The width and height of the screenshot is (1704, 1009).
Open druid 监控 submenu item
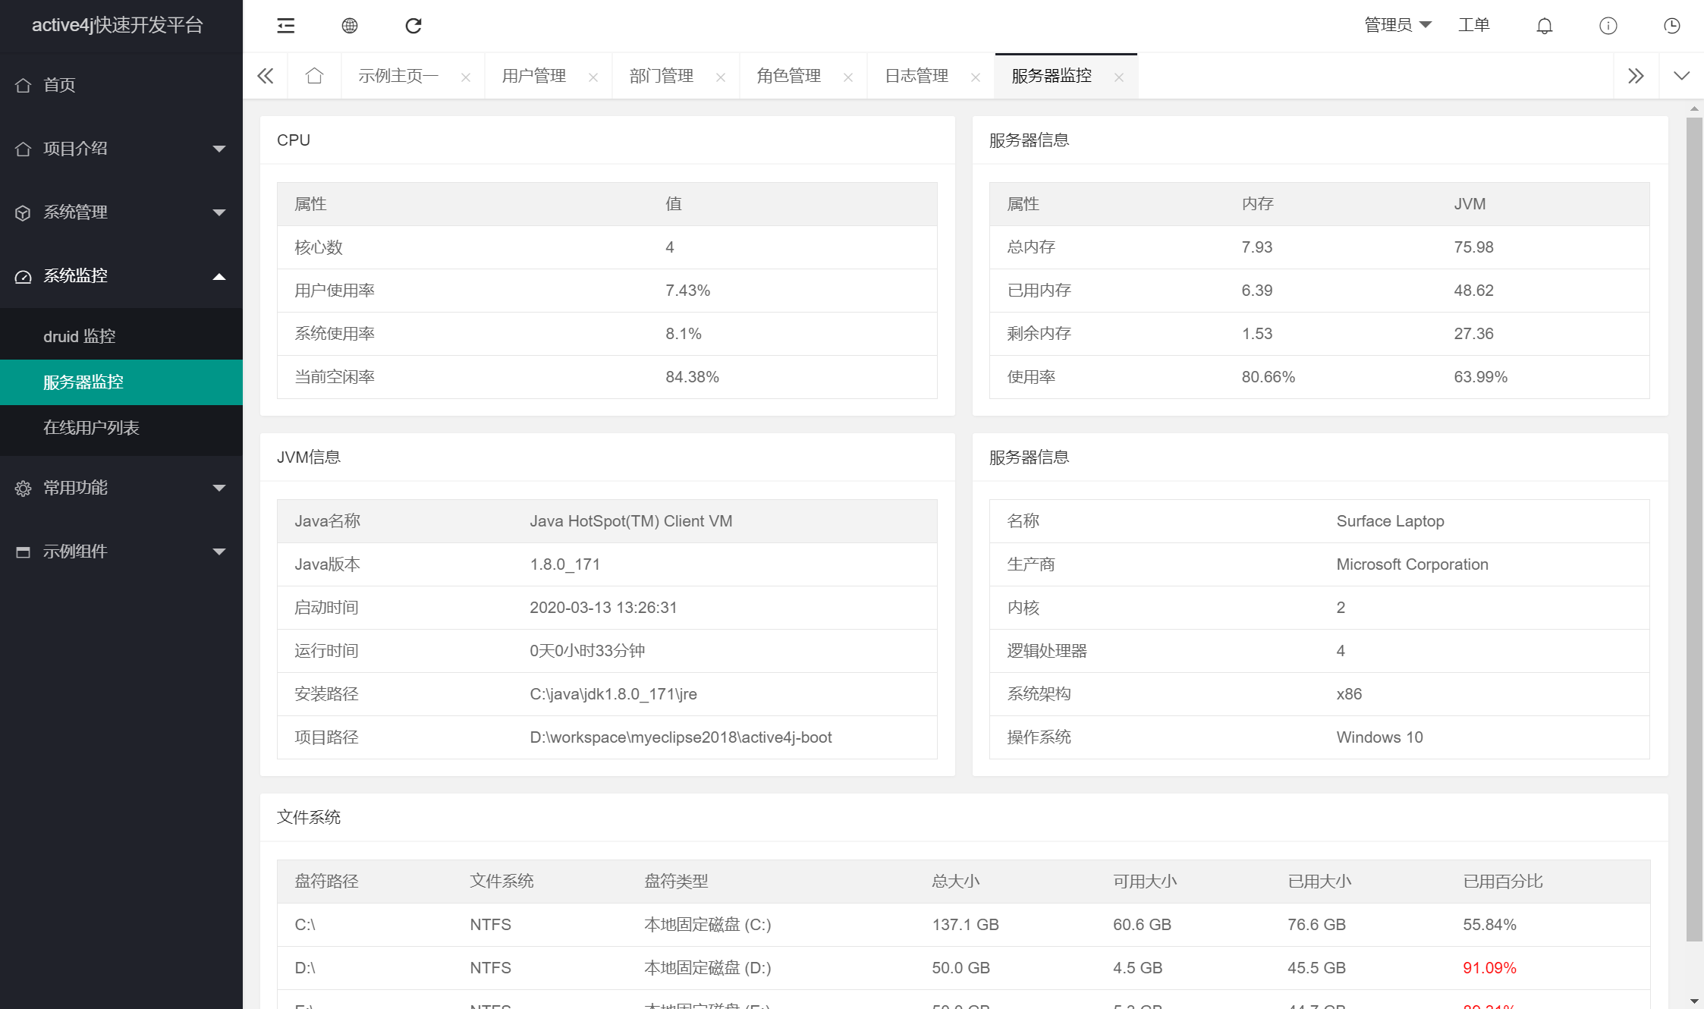[121, 336]
